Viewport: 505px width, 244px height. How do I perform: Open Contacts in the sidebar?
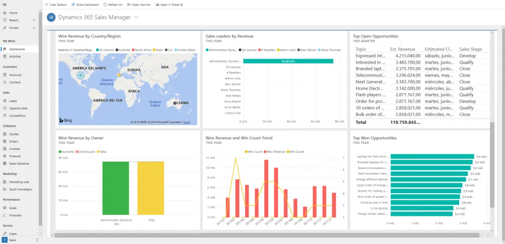tap(20, 82)
